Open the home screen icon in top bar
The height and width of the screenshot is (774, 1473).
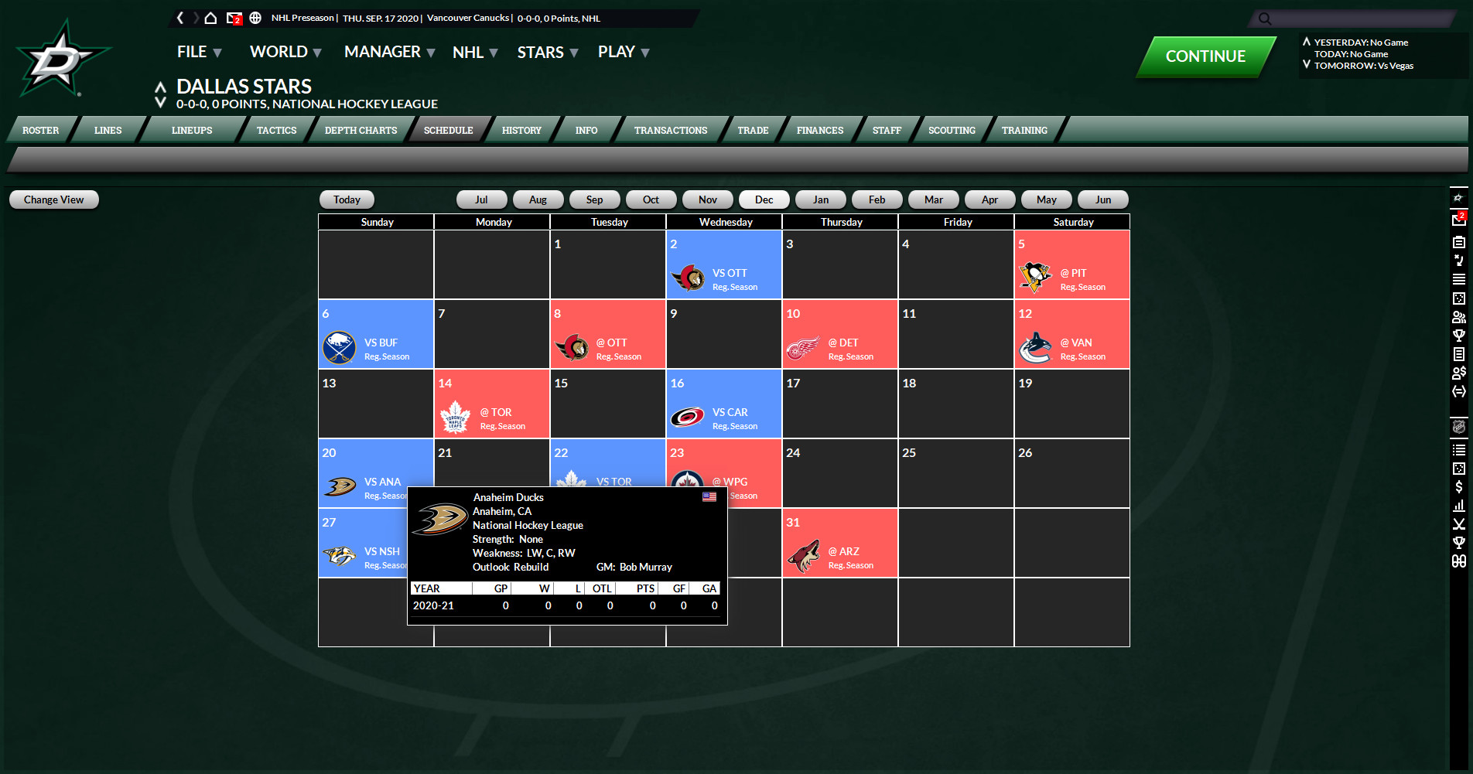[210, 18]
